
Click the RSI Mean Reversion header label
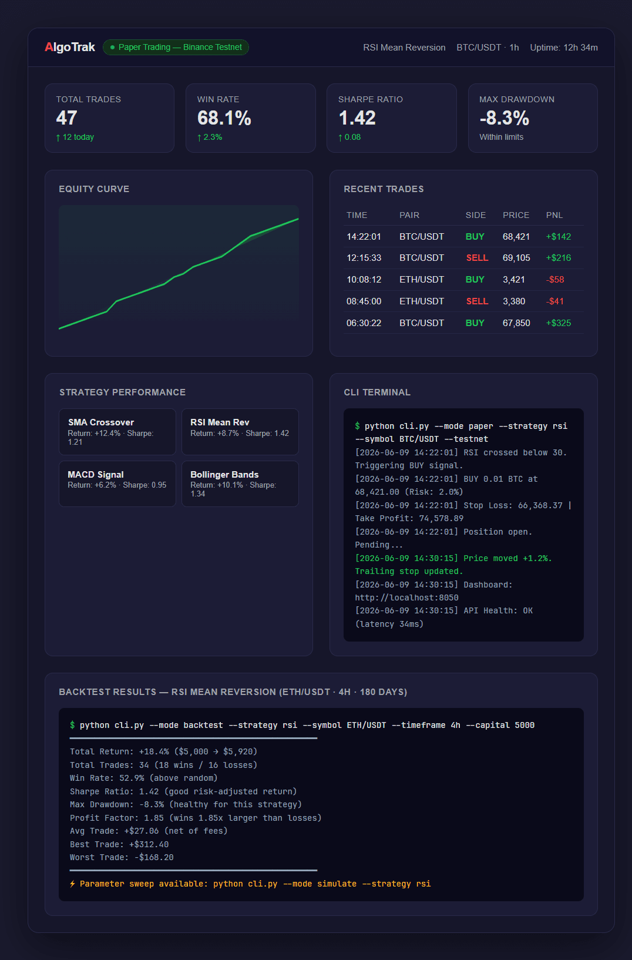click(404, 48)
